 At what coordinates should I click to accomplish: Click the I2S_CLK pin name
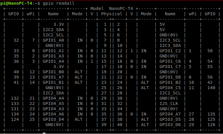(x=169, y=103)
